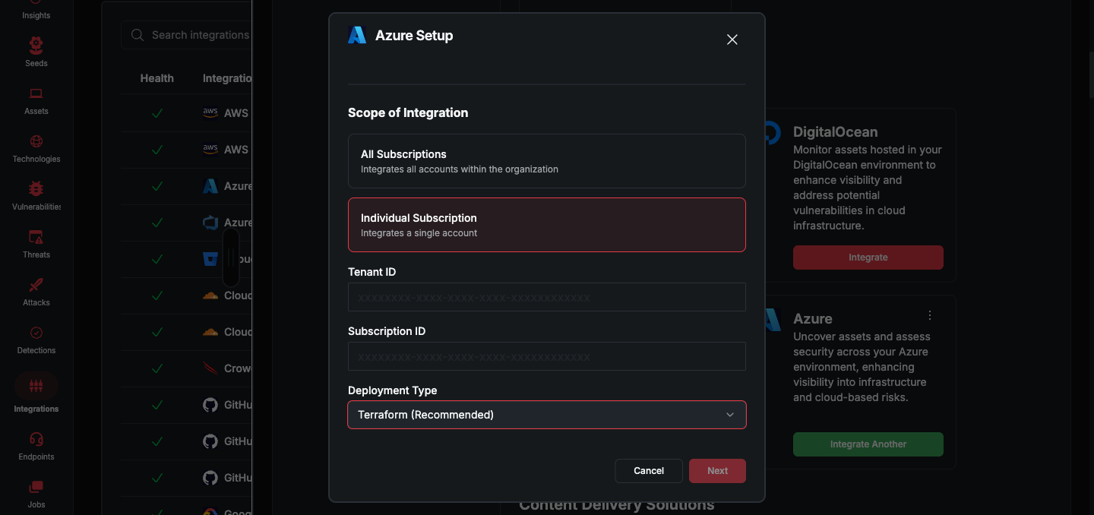Click the DigitalOcean card title
1094x515 pixels.
835,132
